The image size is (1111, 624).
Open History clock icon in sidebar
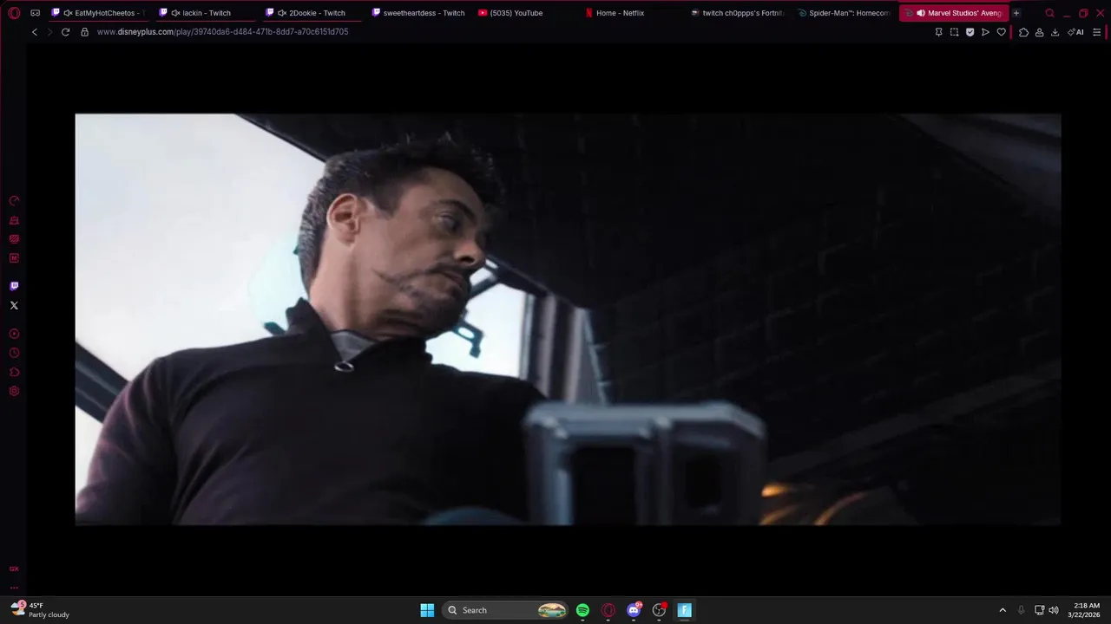[14, 353]
